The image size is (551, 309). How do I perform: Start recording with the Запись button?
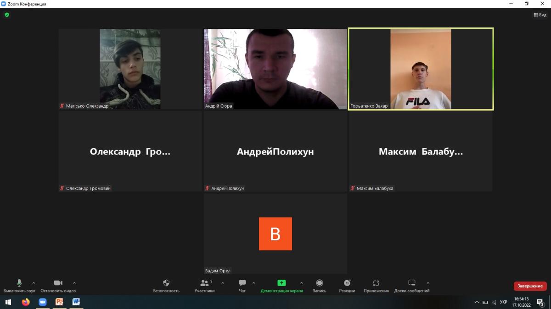click(319, 283)
